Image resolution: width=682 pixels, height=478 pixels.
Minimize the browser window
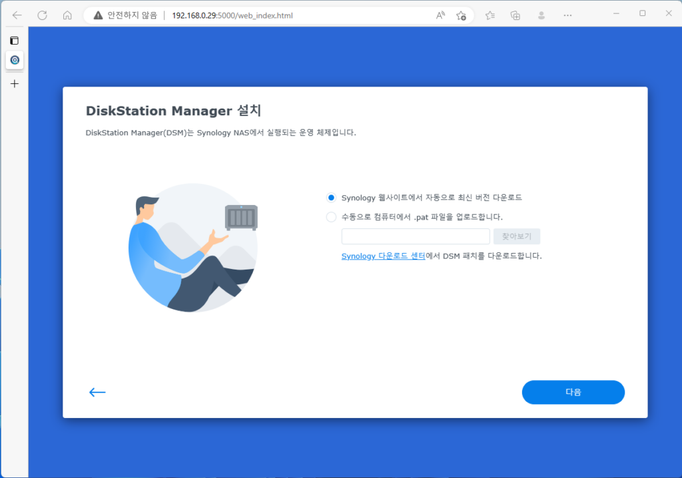[616, 13]
